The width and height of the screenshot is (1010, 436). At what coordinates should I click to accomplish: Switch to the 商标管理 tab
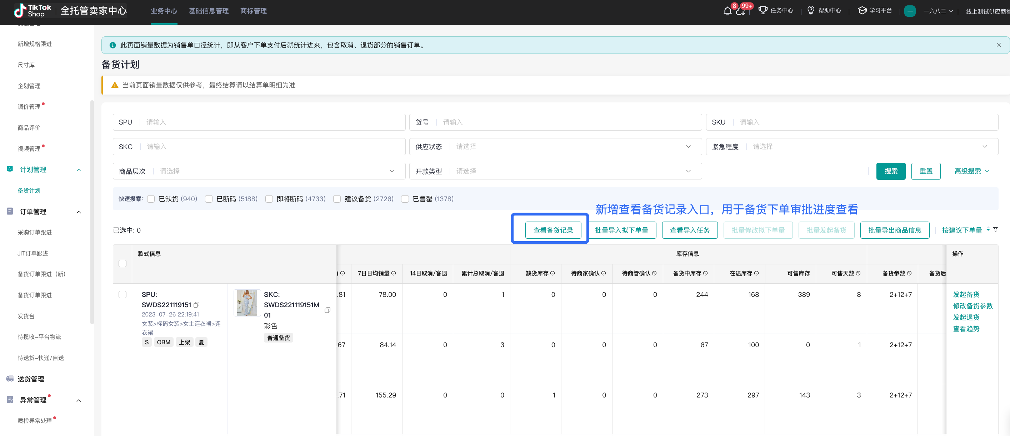[253, 11]
